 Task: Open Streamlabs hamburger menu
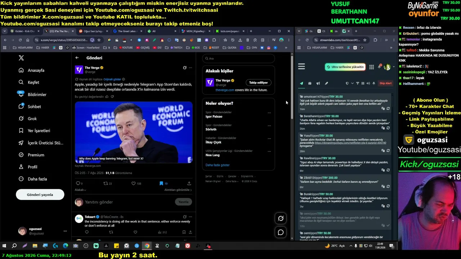(301, 67)
